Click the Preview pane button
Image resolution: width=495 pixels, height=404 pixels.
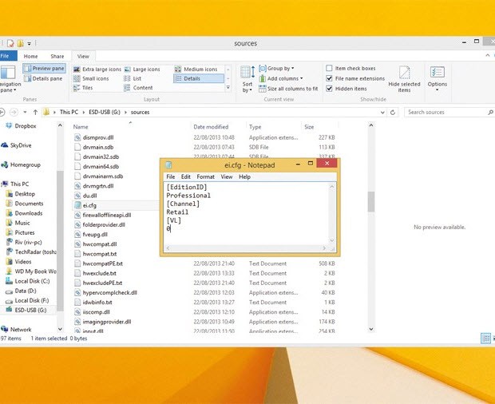[45, 69]
